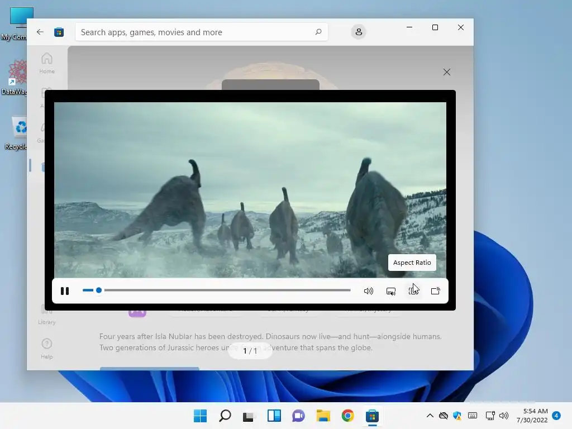Screen dimensions: 572x429
Task: Click the system volume tray icon
Action: (x=504, y=416)
